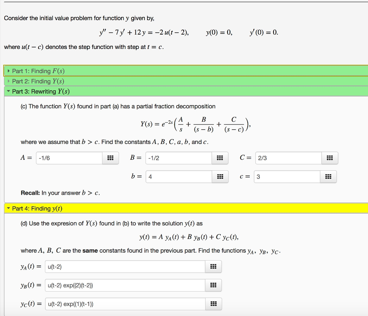Click the value 2/3 in field C
This screenshot has height=316, width=368.
point(287,158)
